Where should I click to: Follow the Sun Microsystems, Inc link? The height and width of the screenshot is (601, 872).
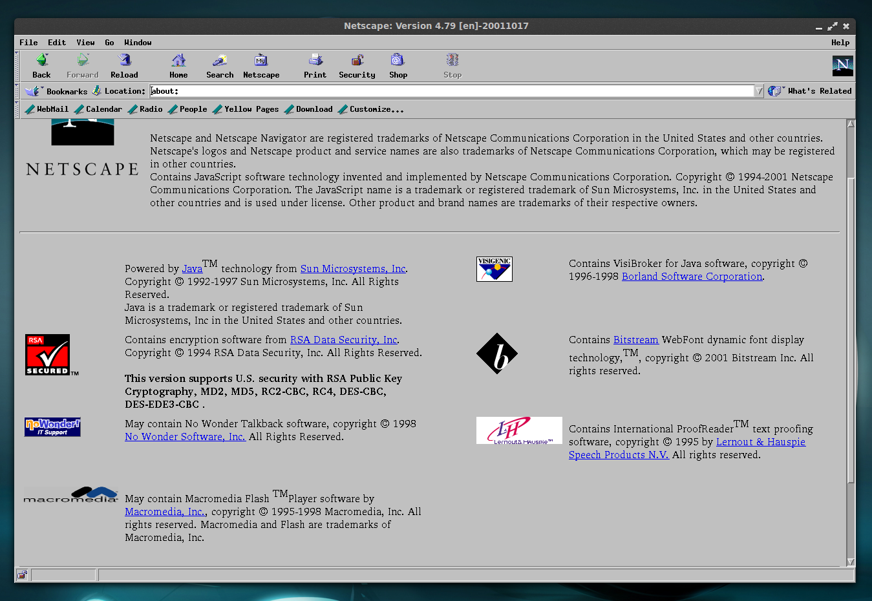click(352, 269)
